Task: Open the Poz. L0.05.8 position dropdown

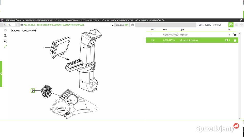Action: coord(113,25)
